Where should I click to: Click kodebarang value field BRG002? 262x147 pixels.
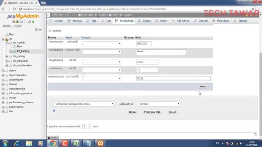click(144, 44)
